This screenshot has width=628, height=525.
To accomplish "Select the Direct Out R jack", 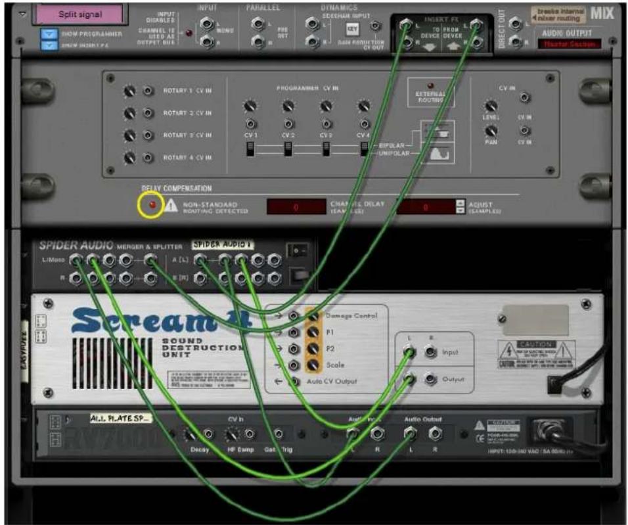I will [x=516, y=41].
